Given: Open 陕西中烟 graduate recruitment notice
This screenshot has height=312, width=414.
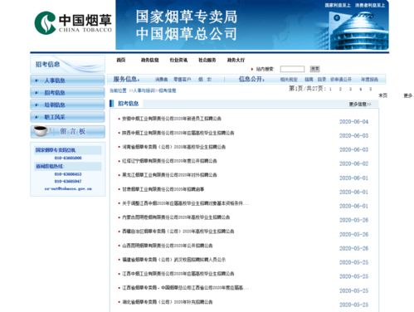Looking at the screenshot, I should click(178, 133).
